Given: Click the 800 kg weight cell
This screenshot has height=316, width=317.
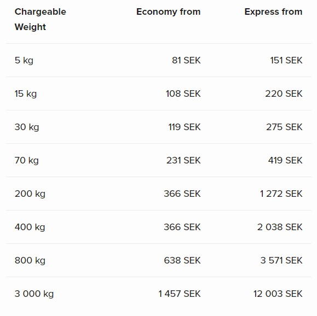Looking at the screenshot, I should coord(30,260).
